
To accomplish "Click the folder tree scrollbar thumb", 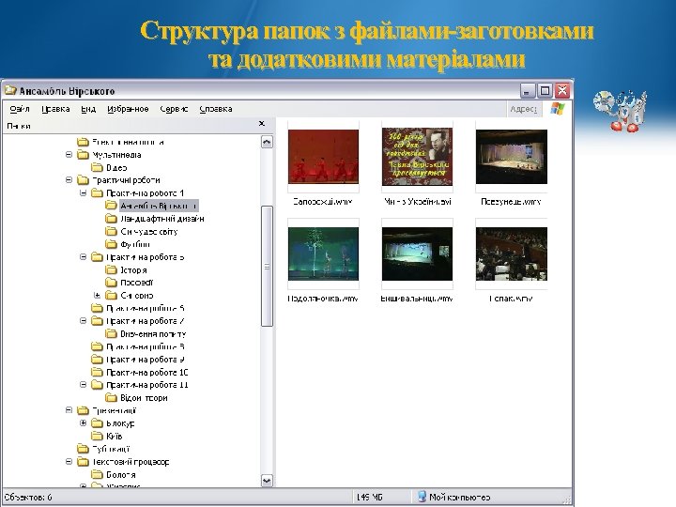I will click(267, 267).
